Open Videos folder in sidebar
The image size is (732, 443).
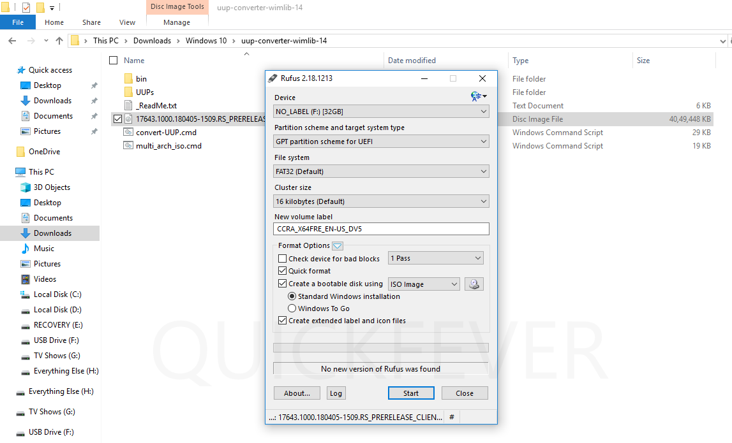tap(45, 279)
